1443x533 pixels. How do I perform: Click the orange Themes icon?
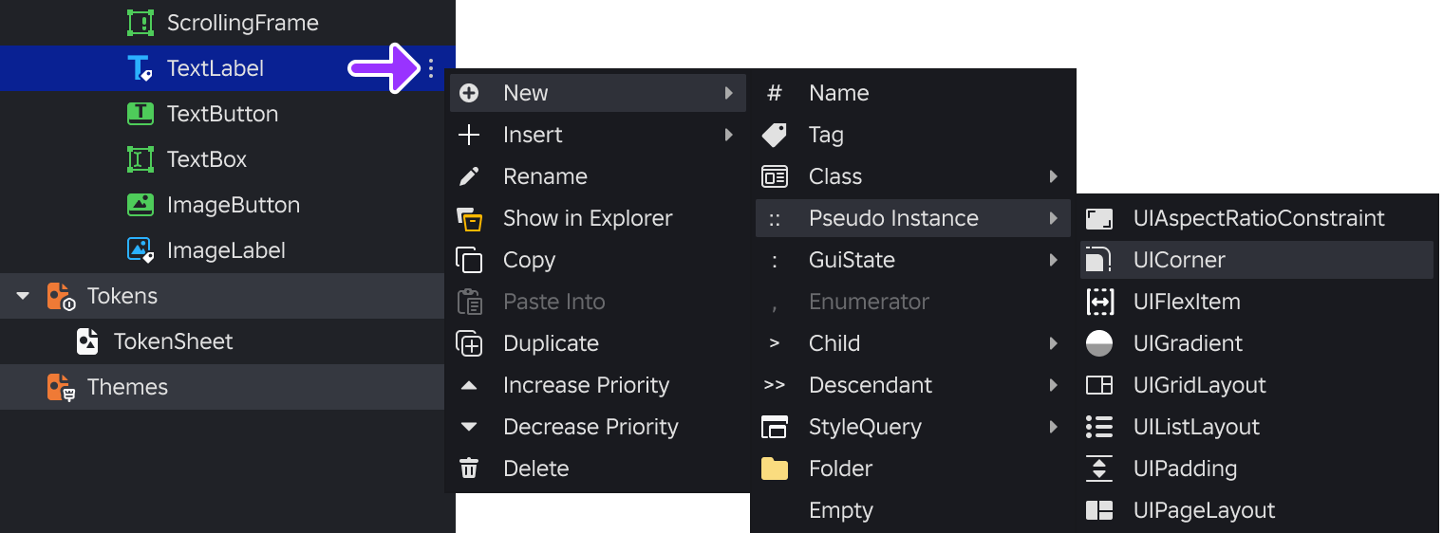pyautogui.click(x=61, y=387)
